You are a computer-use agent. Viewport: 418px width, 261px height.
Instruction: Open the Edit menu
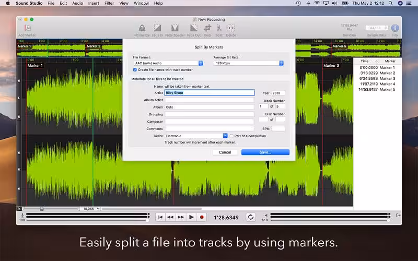point(63,3)
